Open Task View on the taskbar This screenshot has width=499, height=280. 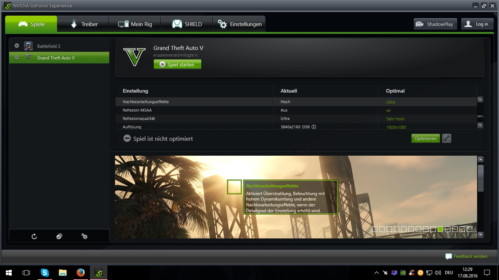click(26, 272)
